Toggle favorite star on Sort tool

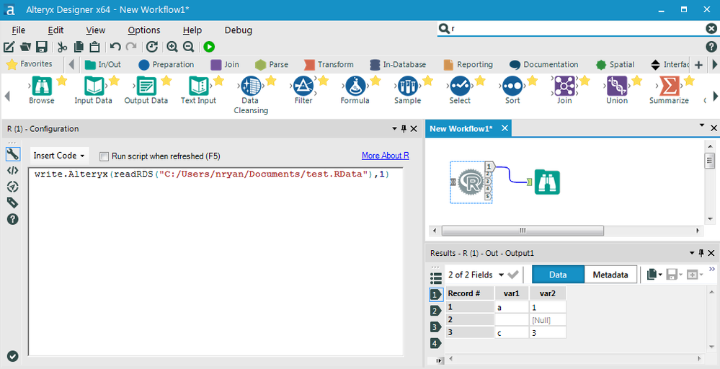[x=532, y=81]
